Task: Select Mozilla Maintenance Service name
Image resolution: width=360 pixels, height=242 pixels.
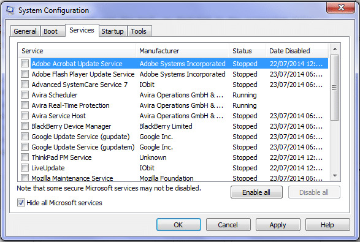Action: [x=72, y=178]
